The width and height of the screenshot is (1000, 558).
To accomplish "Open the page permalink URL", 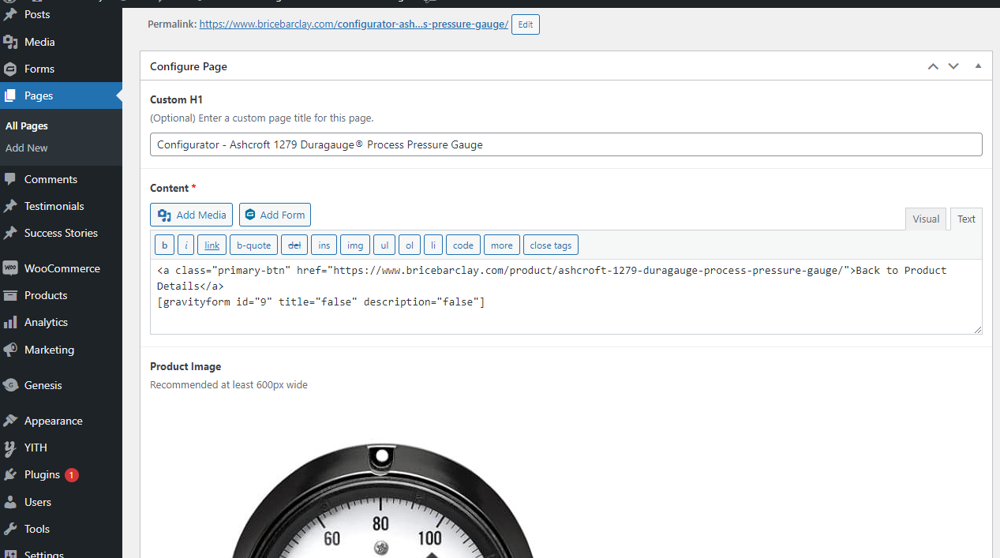I will coord(354,24).
